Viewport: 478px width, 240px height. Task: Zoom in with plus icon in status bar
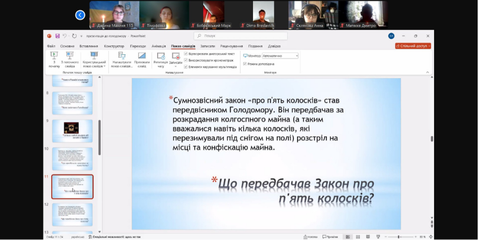click(415, 237)
